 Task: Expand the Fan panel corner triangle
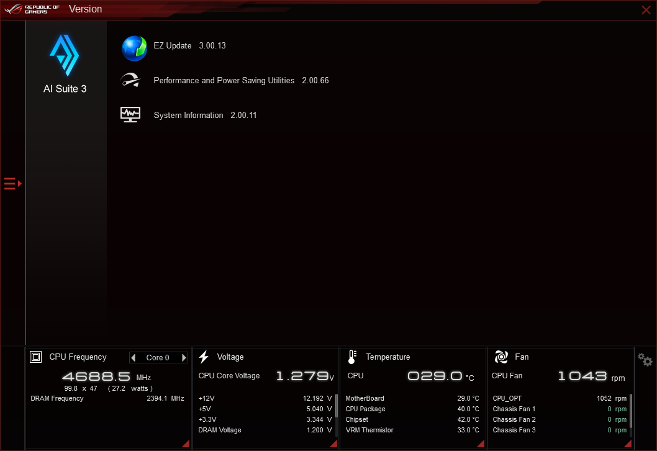point(628,444)
